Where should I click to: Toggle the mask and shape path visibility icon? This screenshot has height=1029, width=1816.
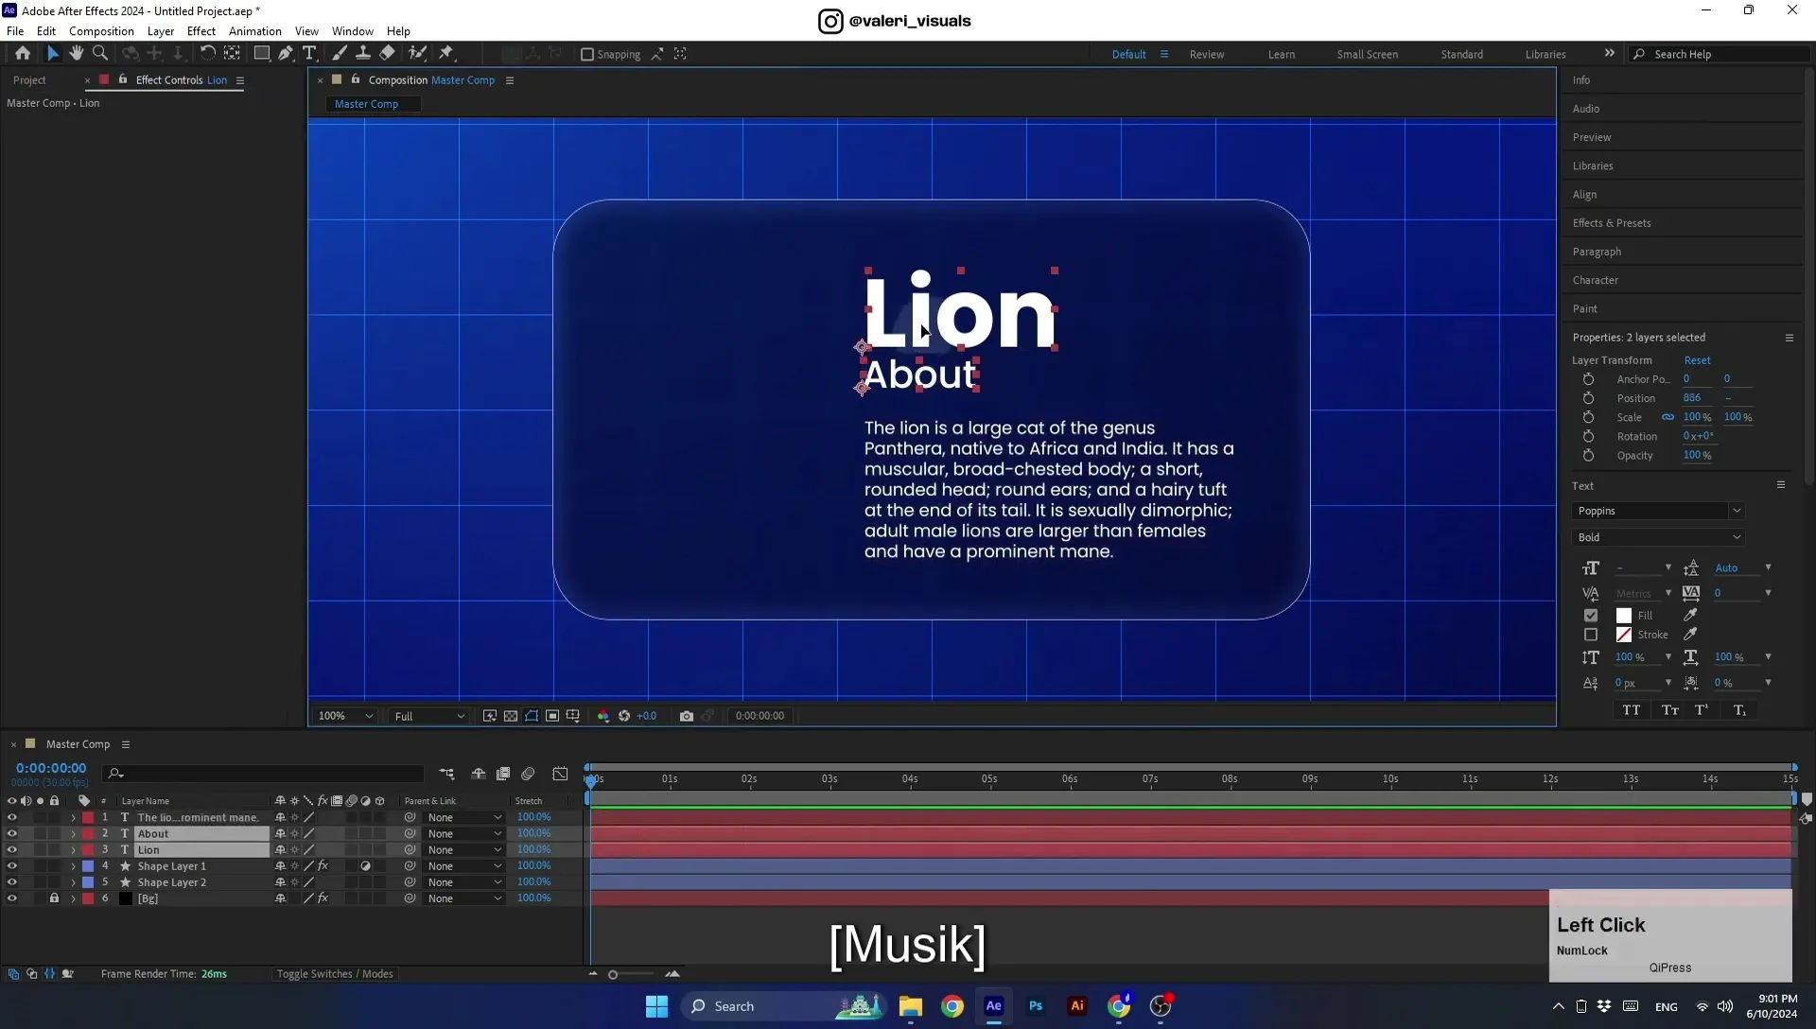point(532,716)
